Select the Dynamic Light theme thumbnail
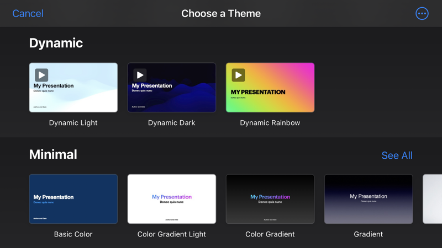 (73, 88)
